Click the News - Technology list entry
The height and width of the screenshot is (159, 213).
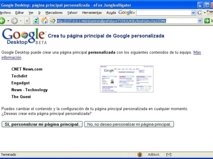30,90
